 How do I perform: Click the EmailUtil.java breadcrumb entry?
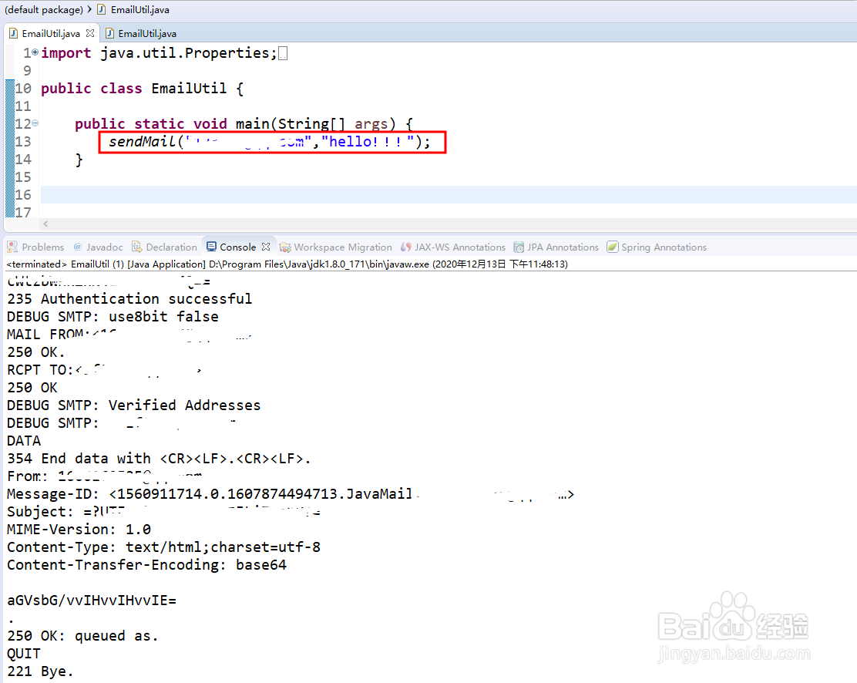coord(140,9)
